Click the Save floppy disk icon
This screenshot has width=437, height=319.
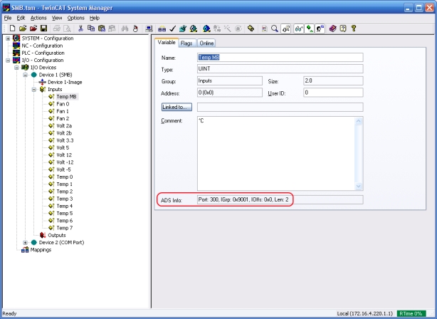(43, 28)
